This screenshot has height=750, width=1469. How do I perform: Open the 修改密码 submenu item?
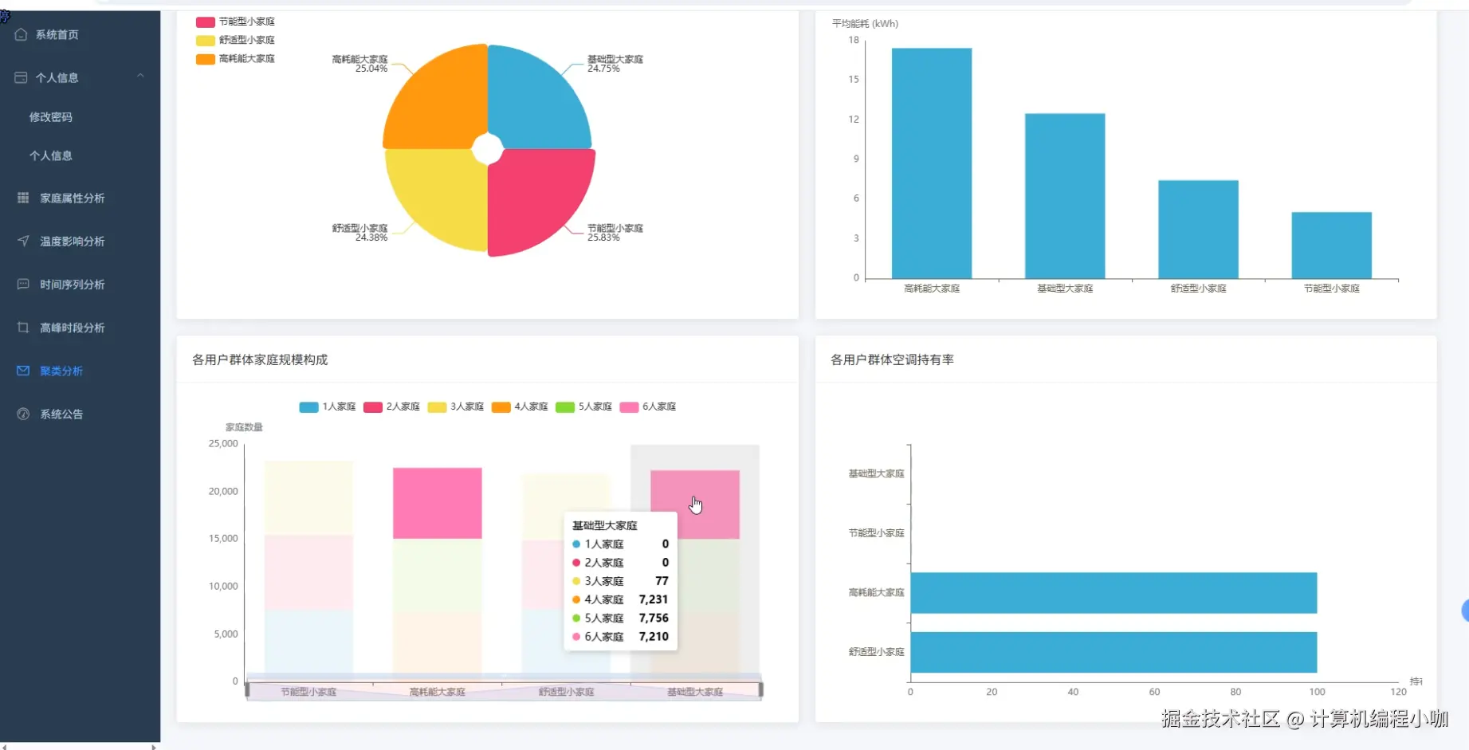[x=51, y=116]
